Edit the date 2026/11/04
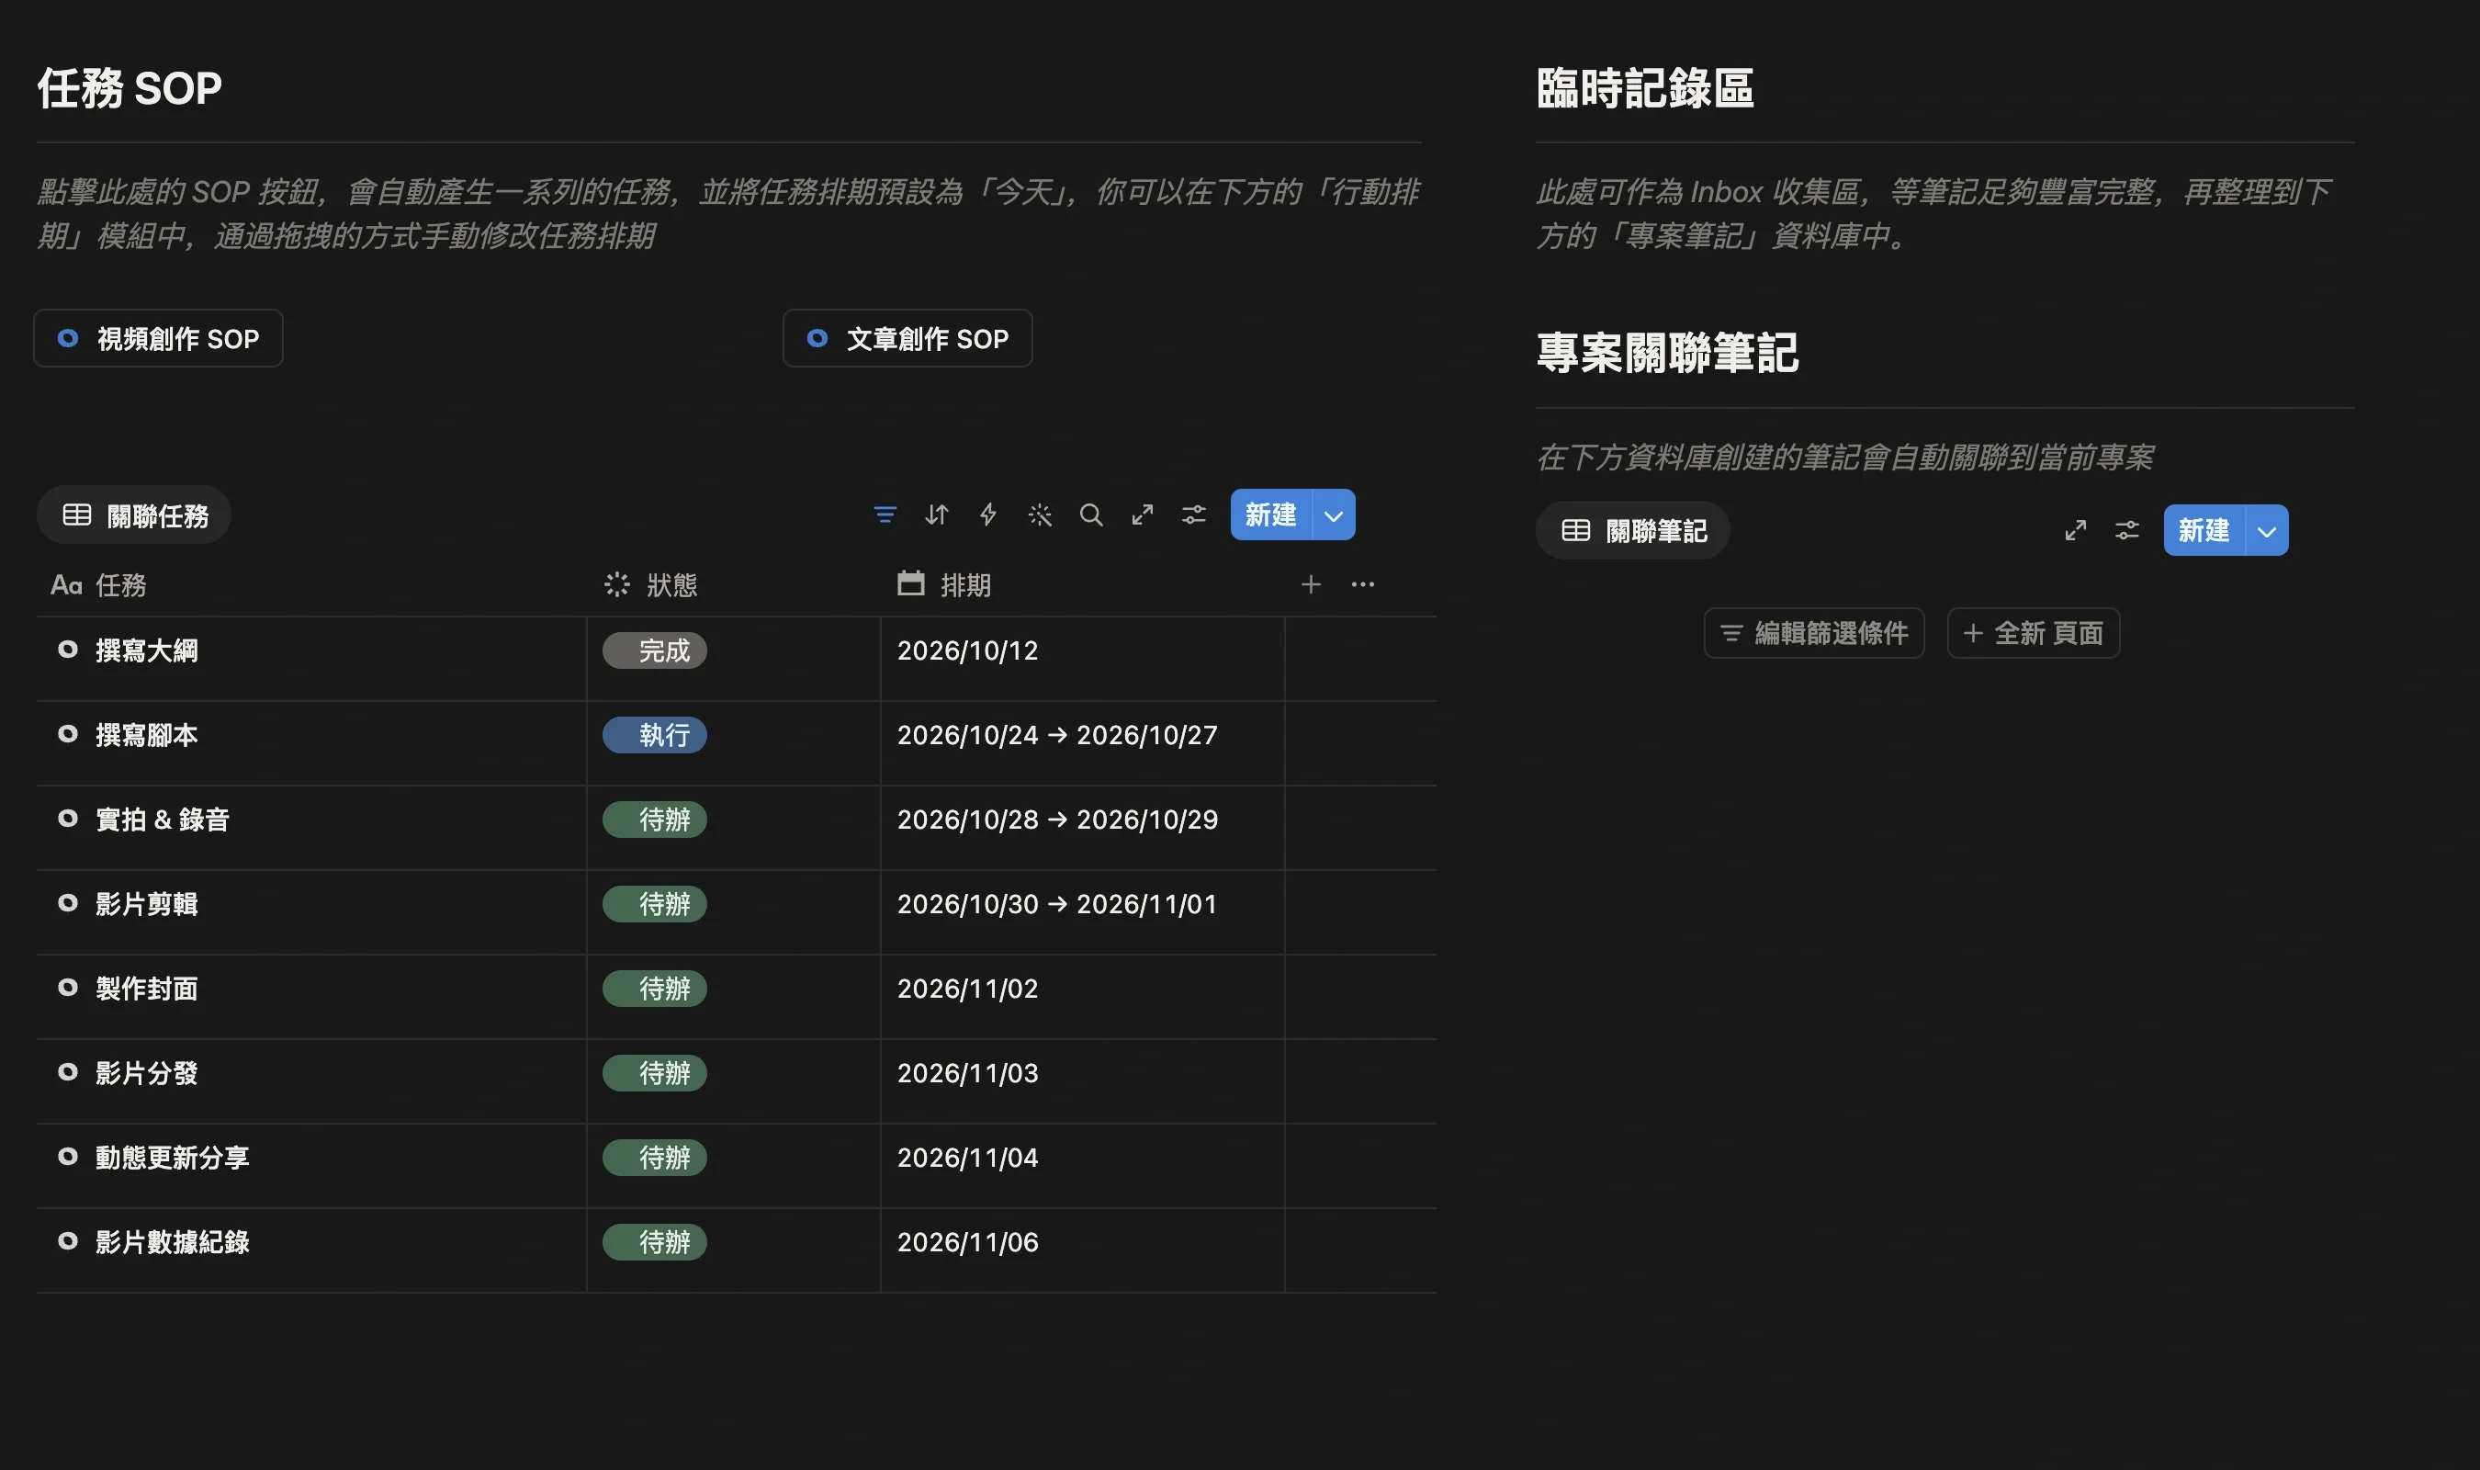This screenshot has width=2480, height=1470. (967, 1157)
